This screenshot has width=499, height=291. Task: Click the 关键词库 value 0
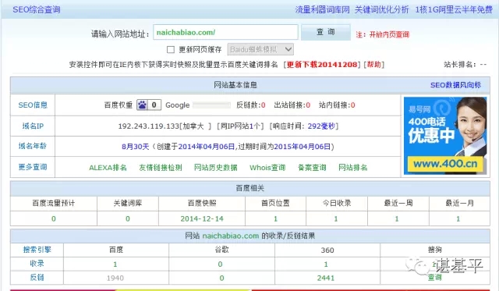click(128, 218)
